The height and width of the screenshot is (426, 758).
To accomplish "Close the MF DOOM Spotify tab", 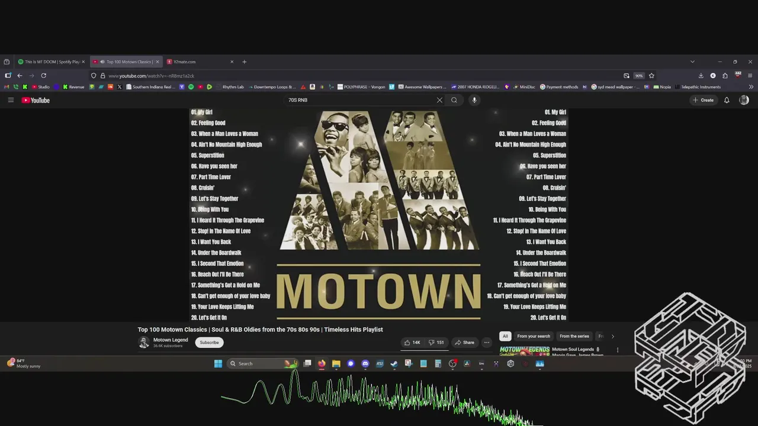I will point(83,62).
